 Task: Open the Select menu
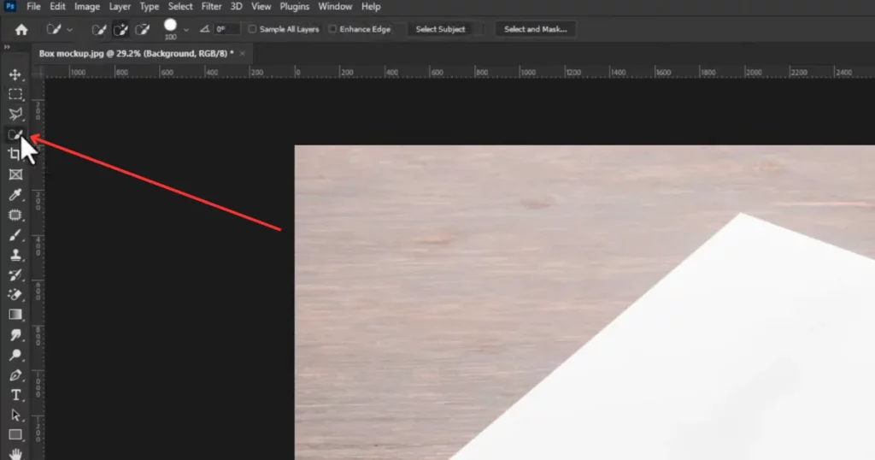tap(180, 7)
